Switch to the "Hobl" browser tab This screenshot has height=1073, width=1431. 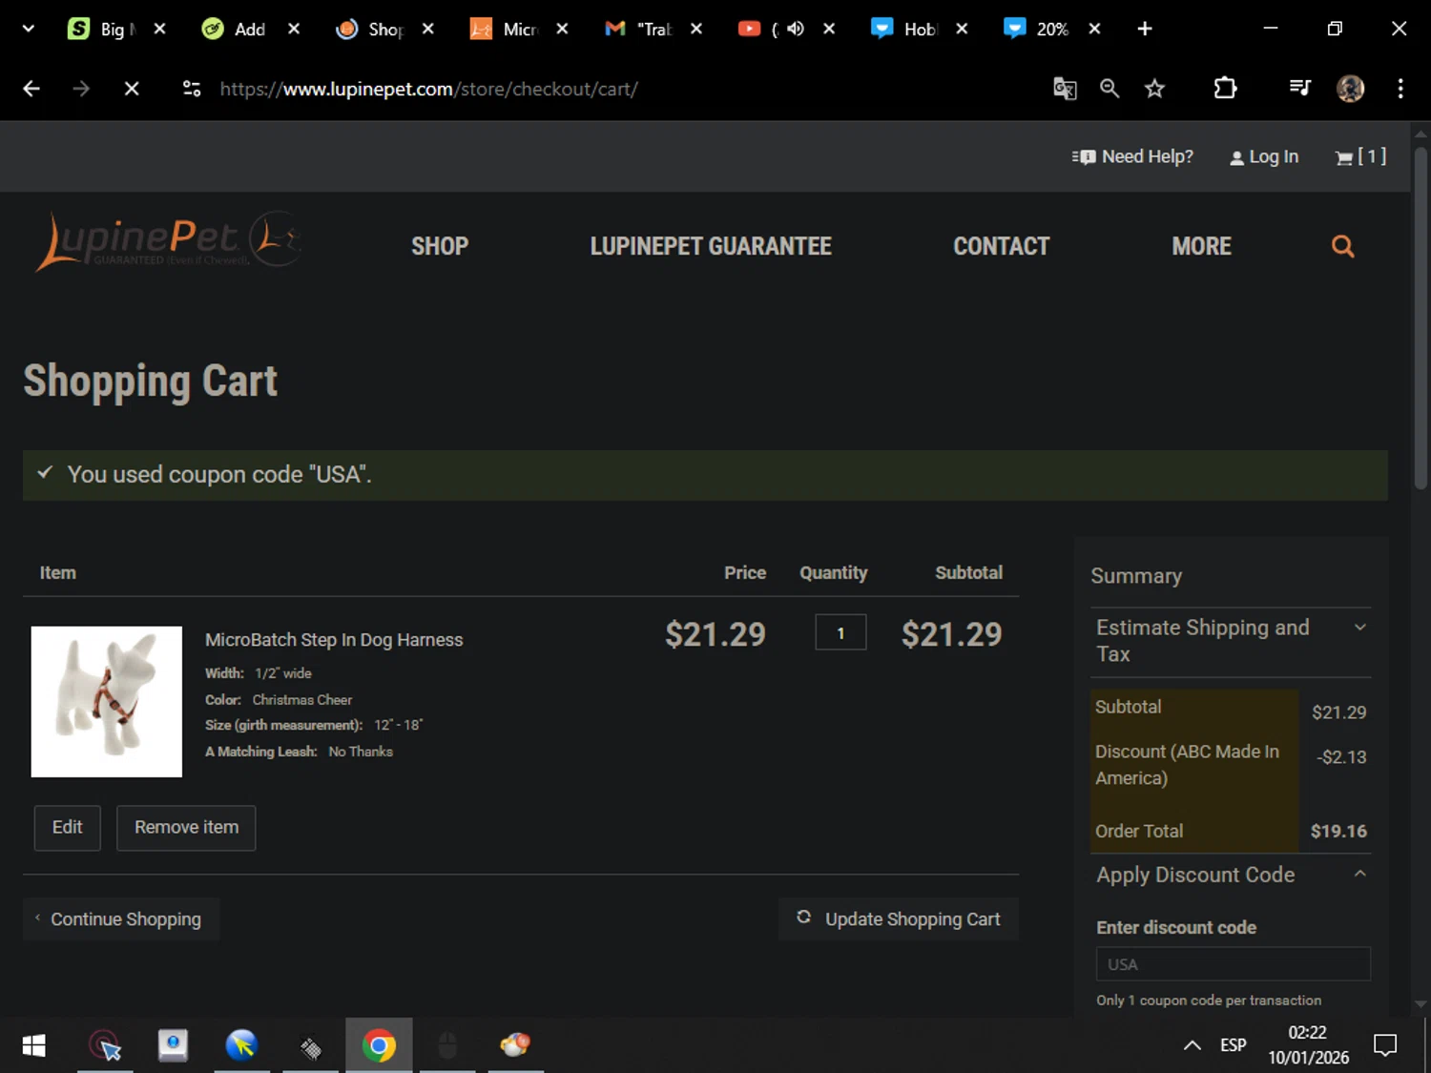(904, 29)
